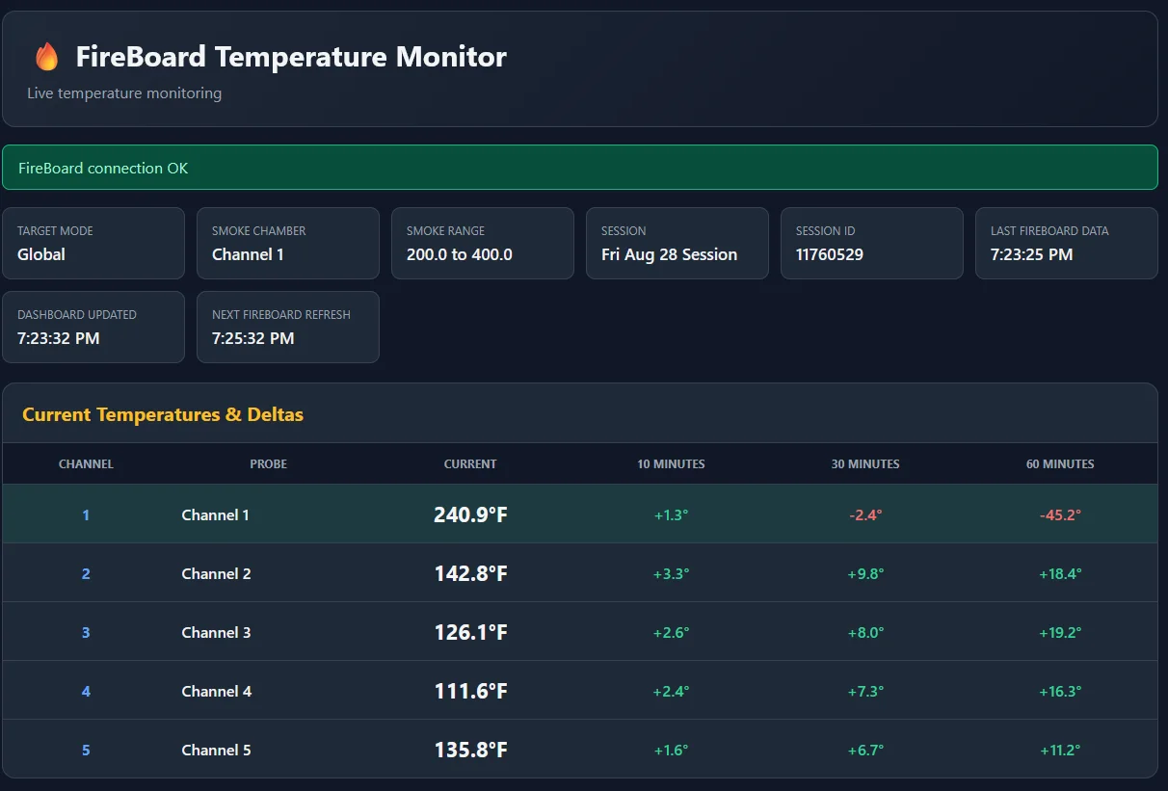Click the Channel 3 probe name
Screen dimensions: 1168x791
click(216, 633)
